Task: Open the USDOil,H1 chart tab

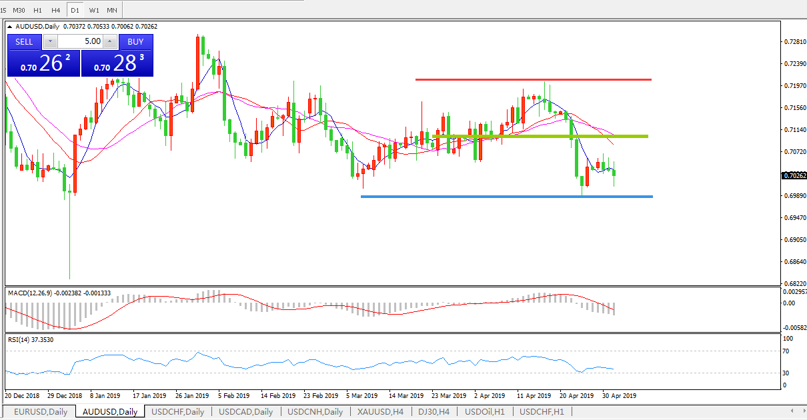Action: 485,411
